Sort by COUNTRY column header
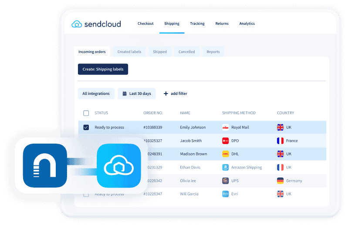The height and width of the screenshot is (225, 348). coord(285,113)
